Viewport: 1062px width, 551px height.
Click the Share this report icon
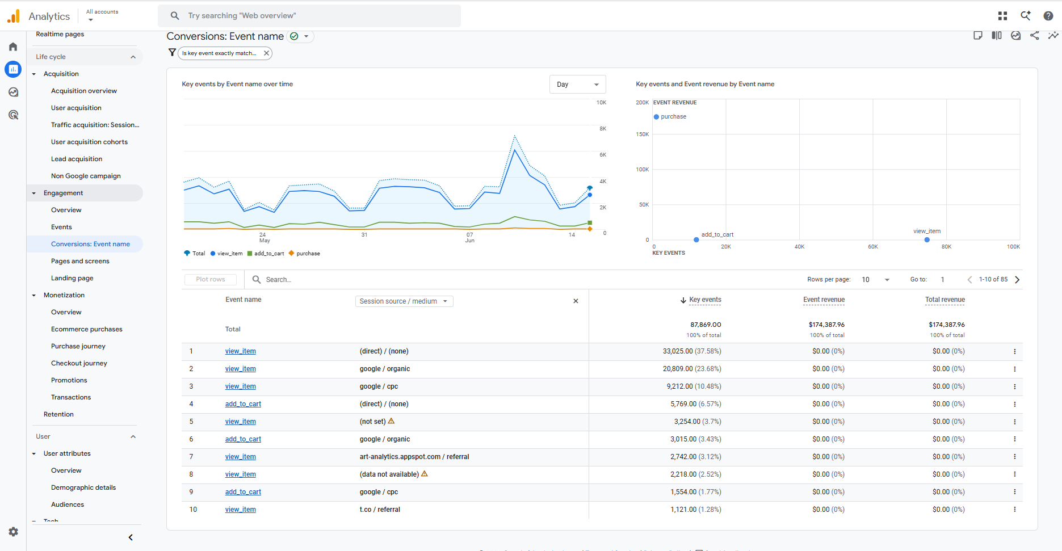click(x=1034, y=35)
